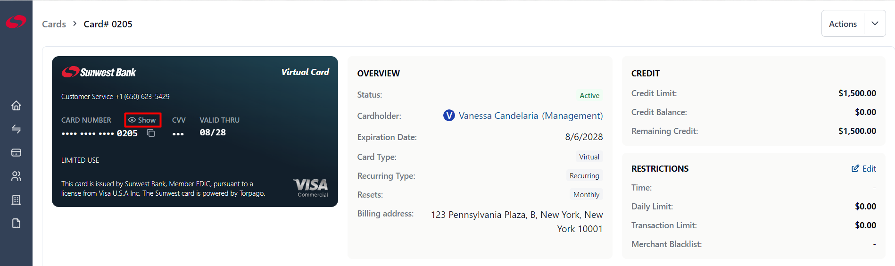The image size is (895, 266).
Task: Copy the card number ending 0205
Action: [151, 133]
